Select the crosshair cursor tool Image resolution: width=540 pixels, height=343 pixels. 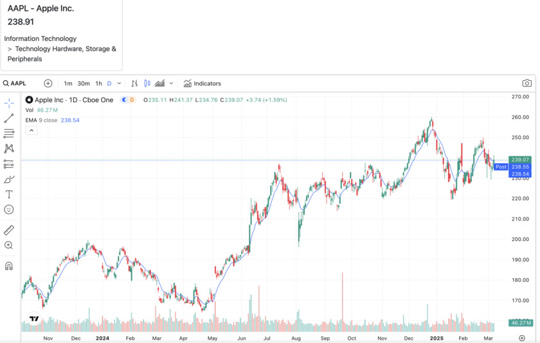[x=9, y=103]
